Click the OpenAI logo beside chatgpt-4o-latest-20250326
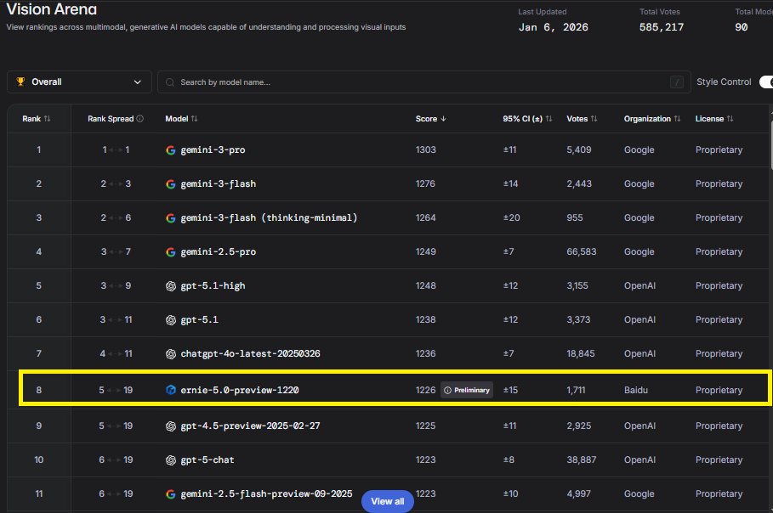Screen dimensions: 773x513 170,353
